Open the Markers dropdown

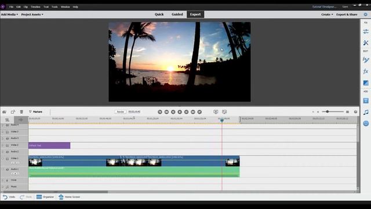point(35,111)
